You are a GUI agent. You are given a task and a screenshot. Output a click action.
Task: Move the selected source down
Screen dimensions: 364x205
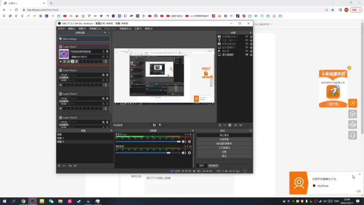click(x=241, y=125)
